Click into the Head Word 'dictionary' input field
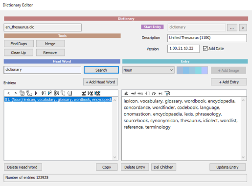 pos(43,70)
